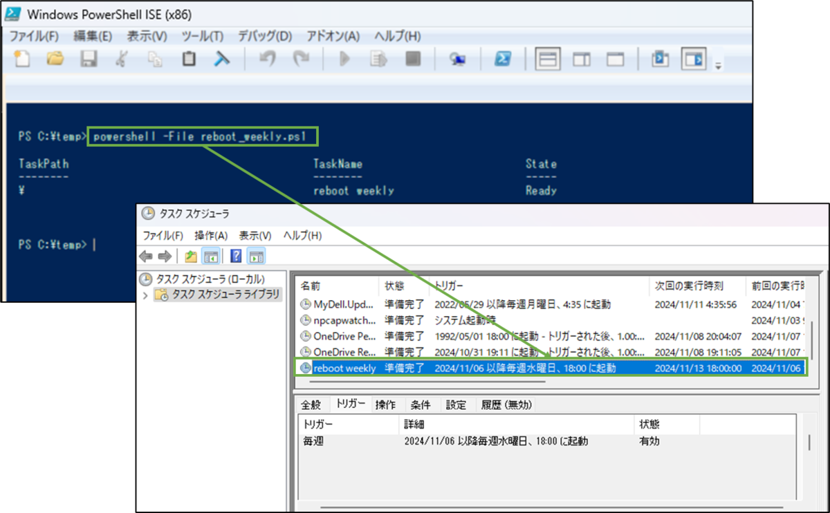
Task: Open the ISE toolbar overflow dropdown
Action: point(718,66)
